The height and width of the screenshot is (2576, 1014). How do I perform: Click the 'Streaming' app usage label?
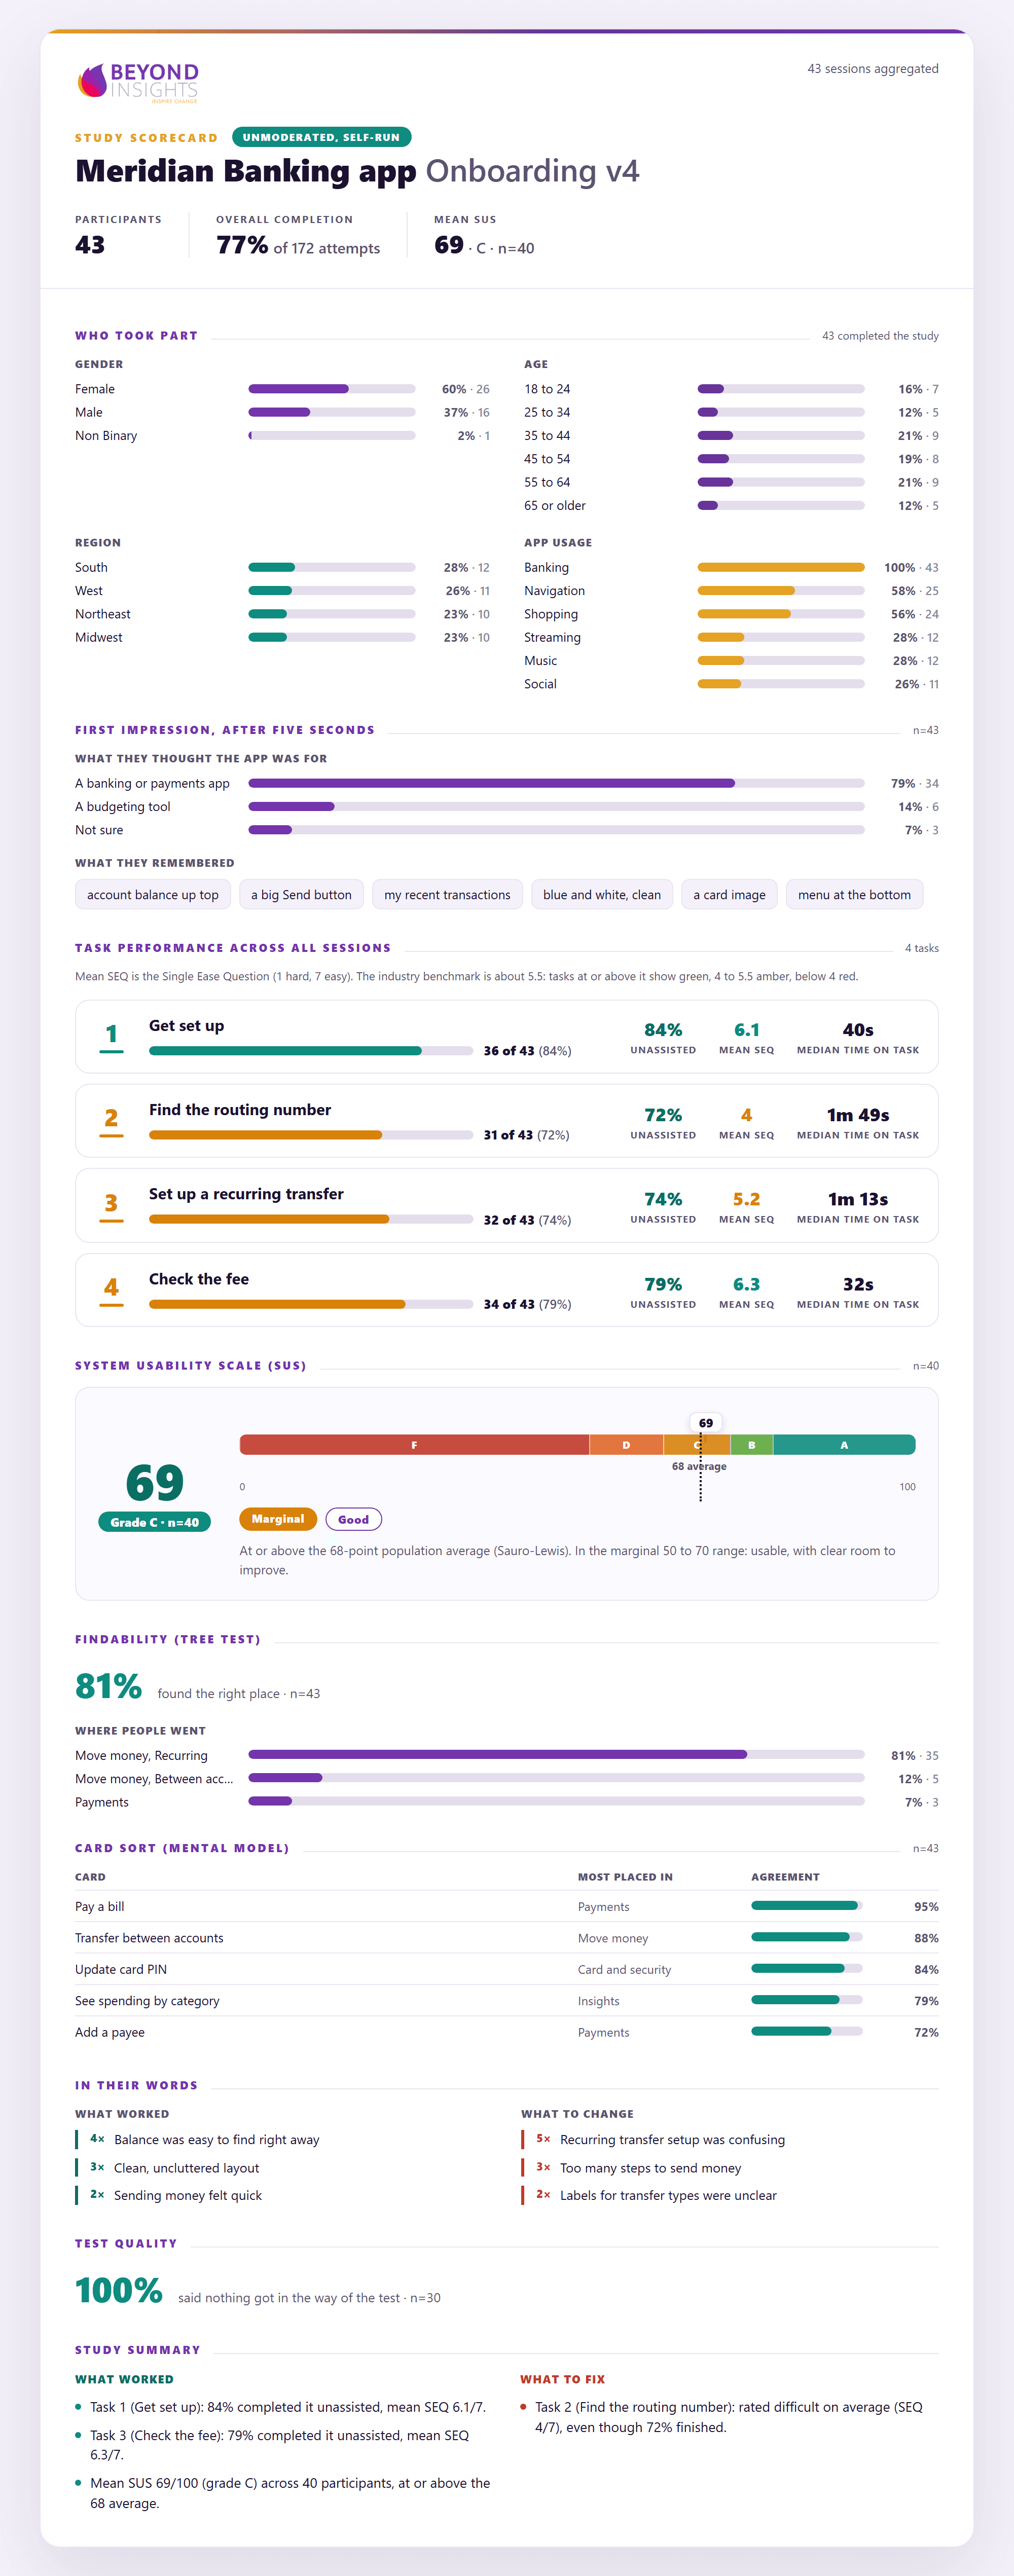coord(552,637)
